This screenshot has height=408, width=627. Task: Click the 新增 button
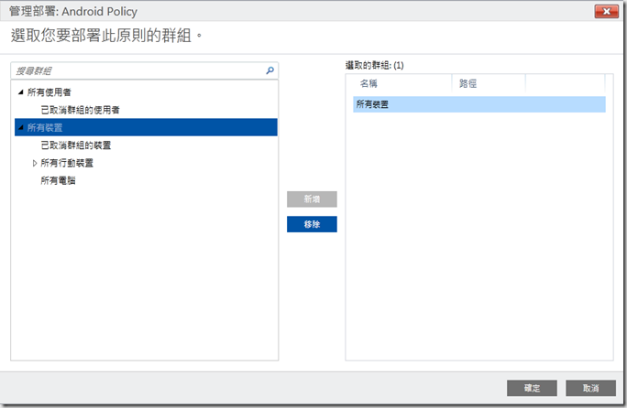pos(312,199)
